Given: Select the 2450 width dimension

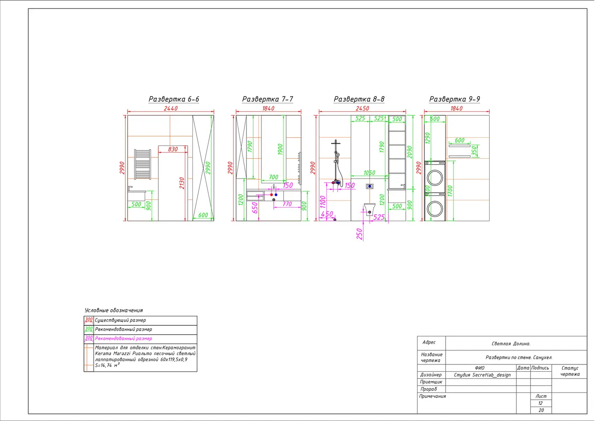Looking at the screenshot, I should click(x=362, y=108).
